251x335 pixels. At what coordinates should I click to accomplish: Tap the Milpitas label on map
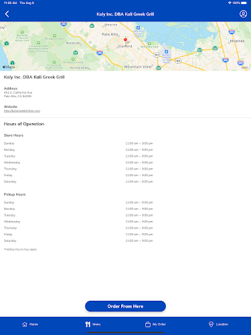click(x=237, y=41)
